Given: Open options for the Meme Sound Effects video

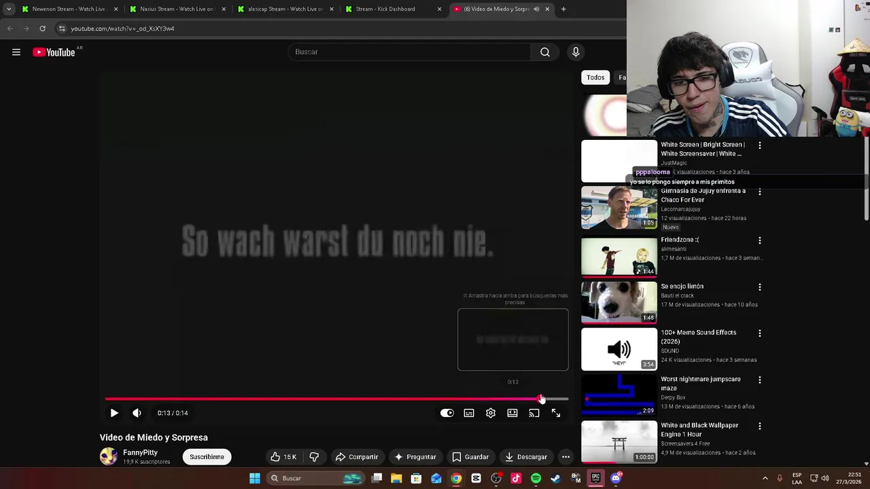Looking at the screenshot, I should click(x=760, y=333).
